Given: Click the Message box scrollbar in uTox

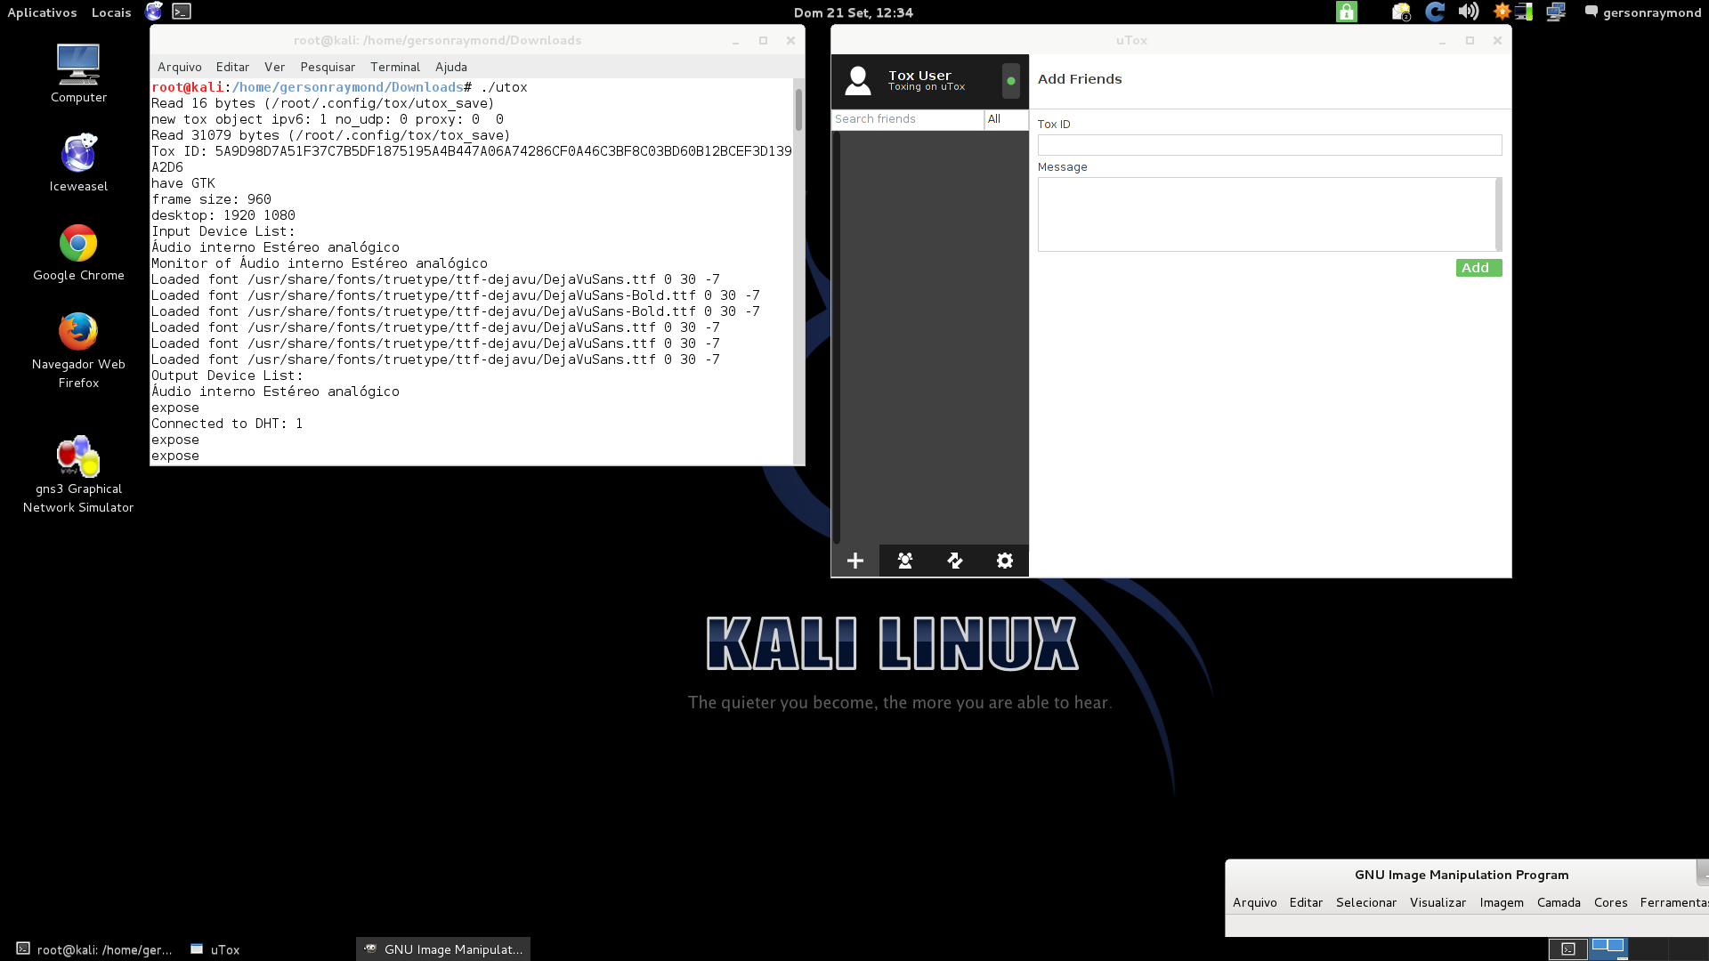Looking at the screenshot, I should (1499, 214).
